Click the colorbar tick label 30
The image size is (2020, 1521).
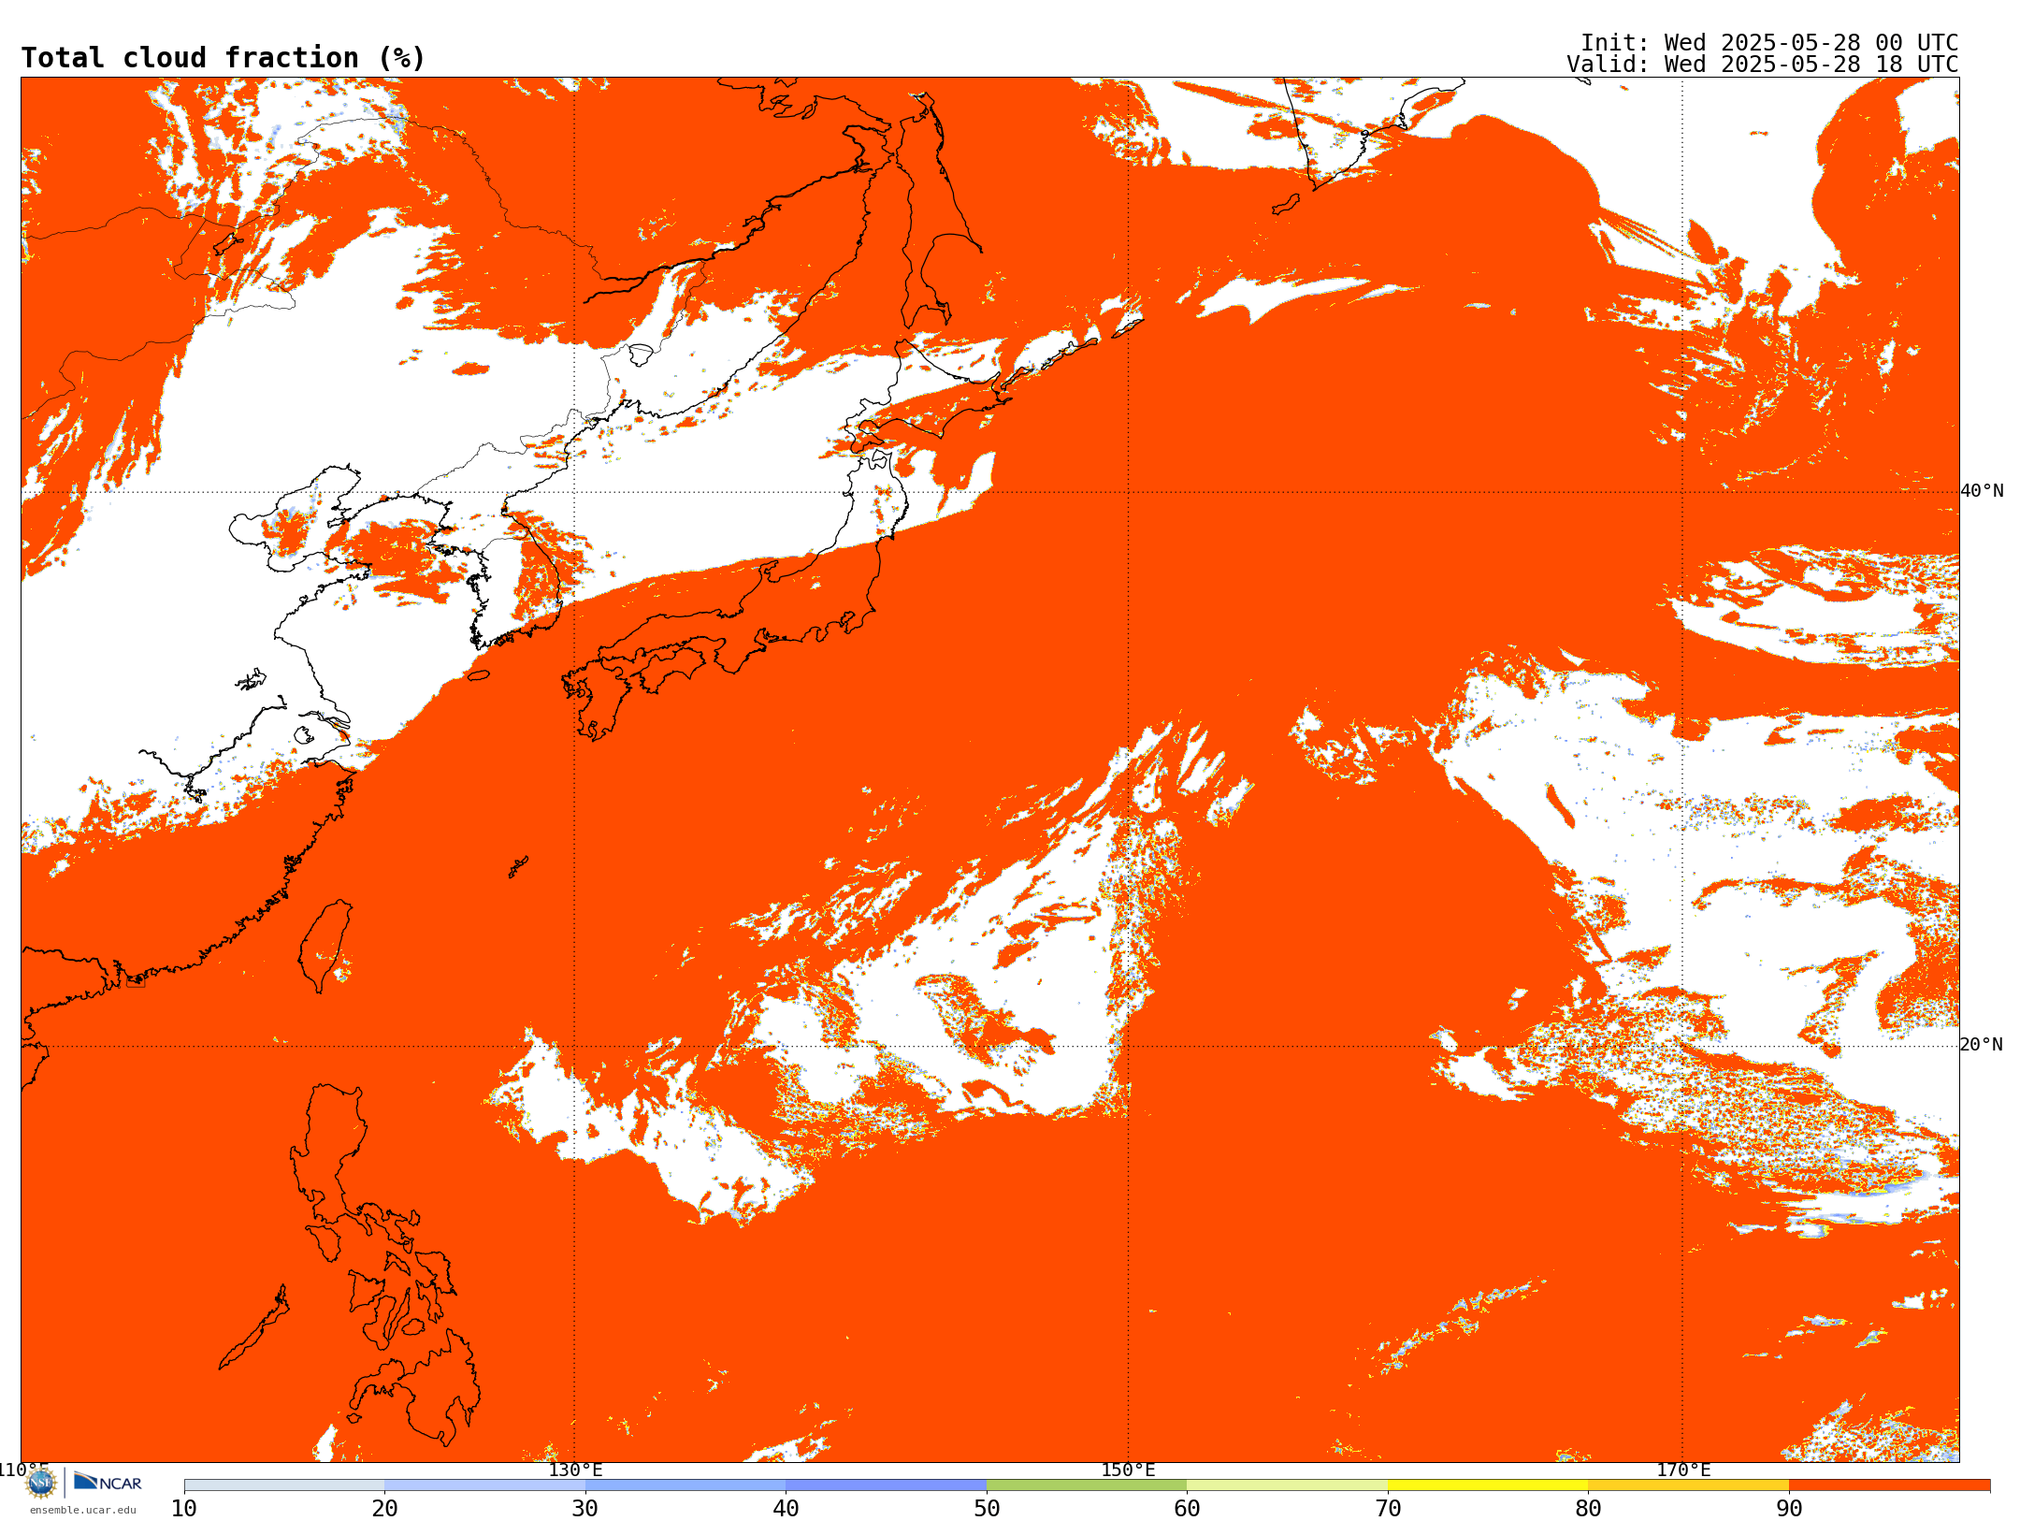585,1509
